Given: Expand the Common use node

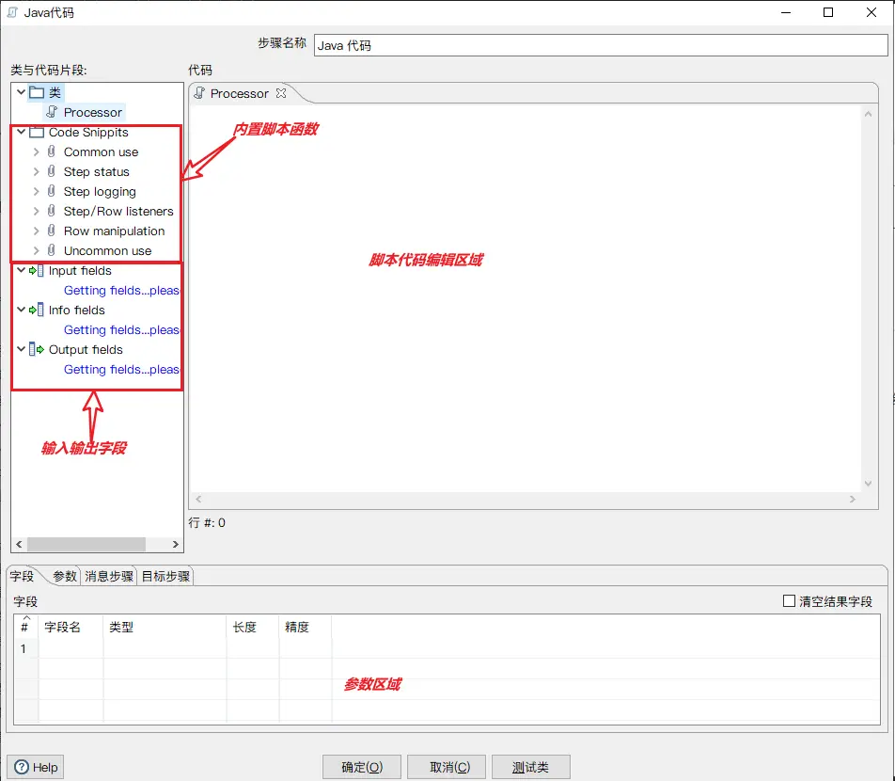Looking at the screenshot, I should point(36,152).
